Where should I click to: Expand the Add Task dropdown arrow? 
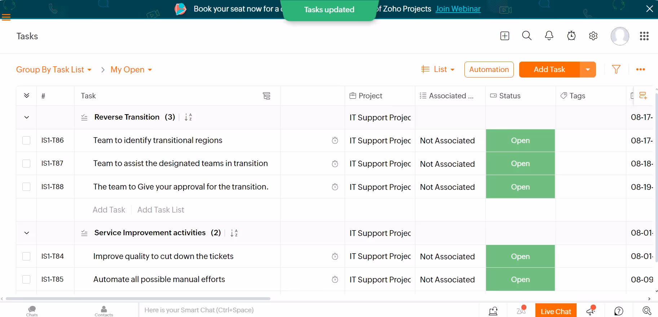[x=588, y=70]
